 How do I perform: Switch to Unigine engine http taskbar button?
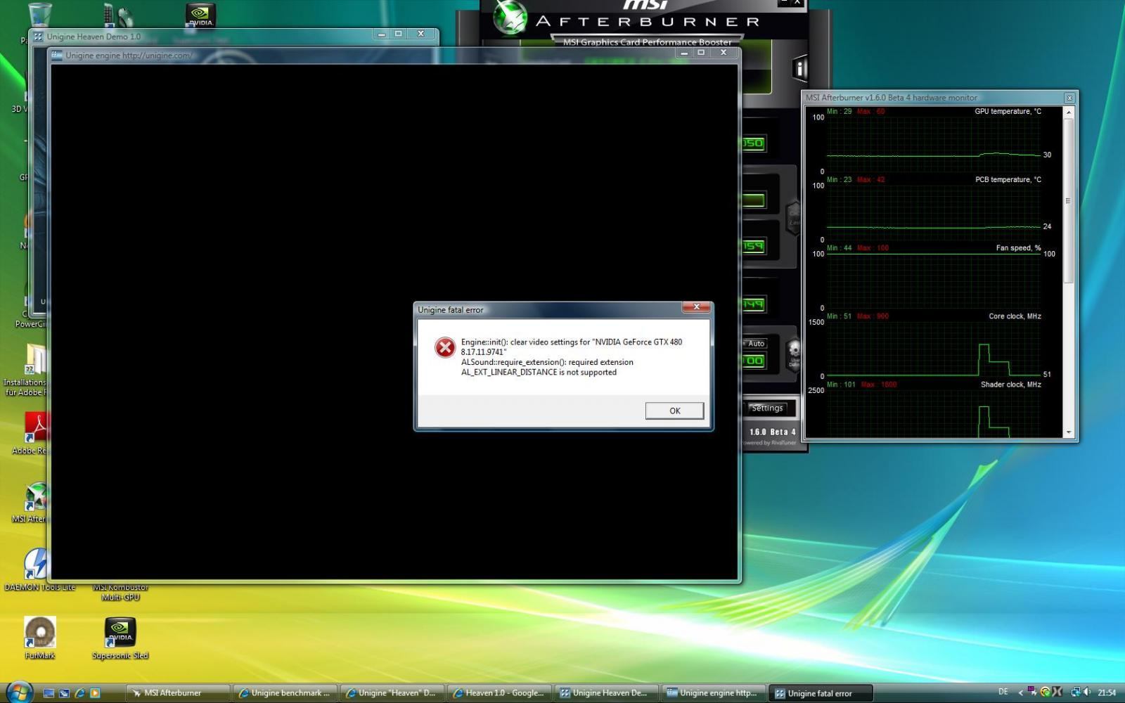[x=714, y=693]
